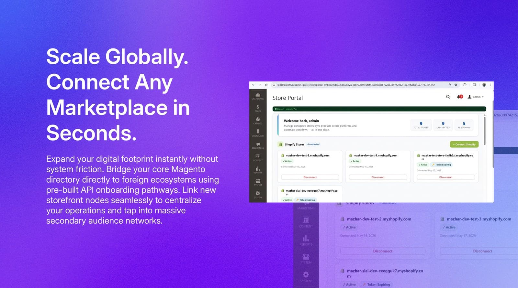View site information icon beside the URL
The image size is (518, 288).
pos(274,85)
